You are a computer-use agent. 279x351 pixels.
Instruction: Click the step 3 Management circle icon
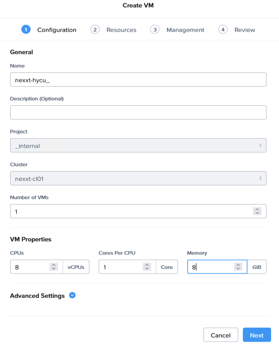click(155, 30)
